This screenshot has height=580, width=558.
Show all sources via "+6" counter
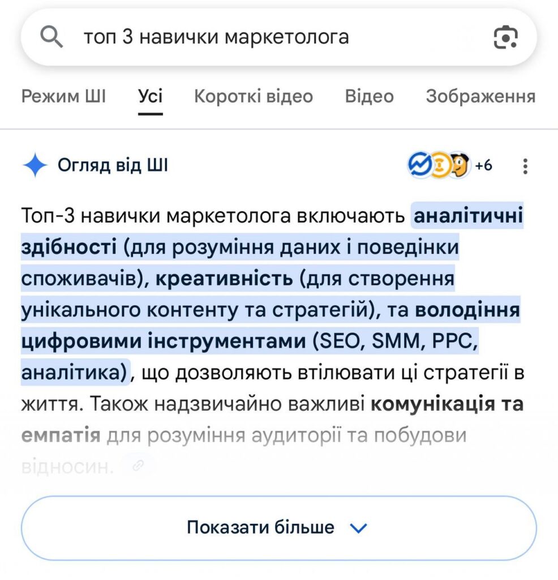483,165
